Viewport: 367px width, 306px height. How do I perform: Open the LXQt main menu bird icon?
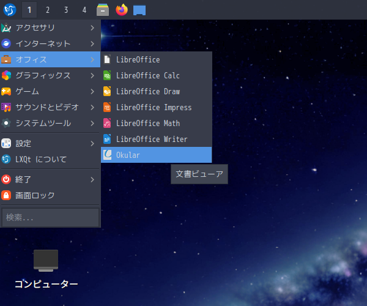coord(10,10)
